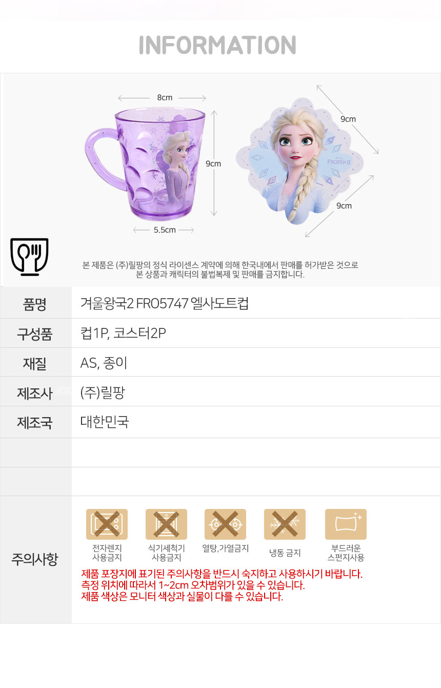Select the 주의사항 row label
The image size is (441, 688).
35,559
